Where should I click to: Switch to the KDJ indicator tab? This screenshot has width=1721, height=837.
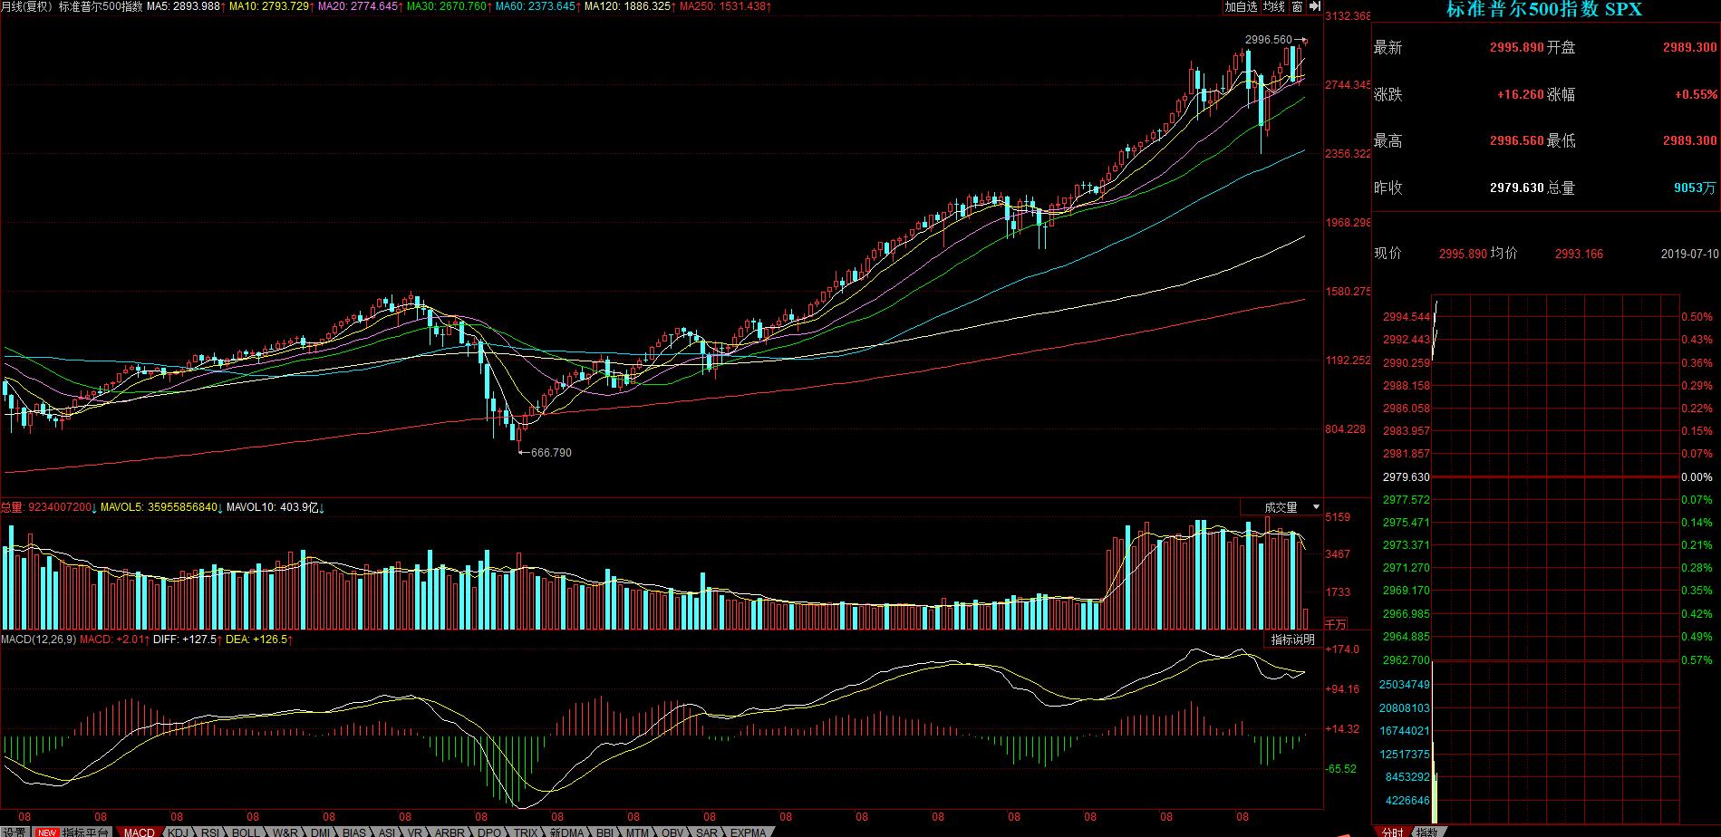pos(179,832)
